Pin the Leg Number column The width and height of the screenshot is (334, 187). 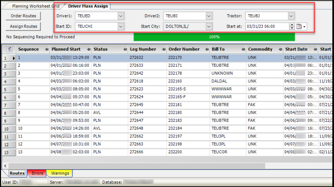(x=163, y=49)
